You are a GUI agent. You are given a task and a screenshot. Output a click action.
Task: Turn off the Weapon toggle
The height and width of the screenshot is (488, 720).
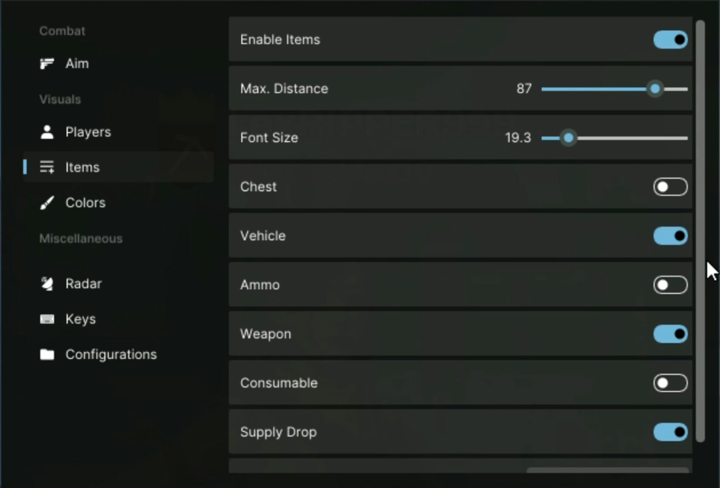coord(670,334)
